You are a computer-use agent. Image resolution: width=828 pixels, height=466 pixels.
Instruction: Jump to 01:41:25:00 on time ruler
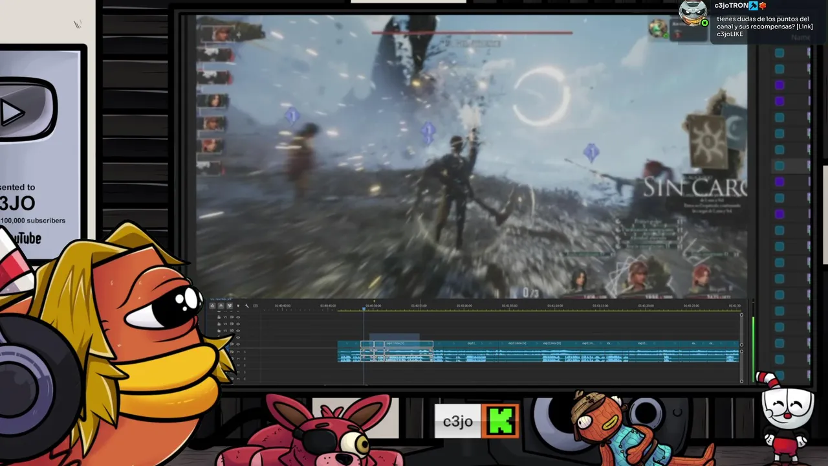690,305
